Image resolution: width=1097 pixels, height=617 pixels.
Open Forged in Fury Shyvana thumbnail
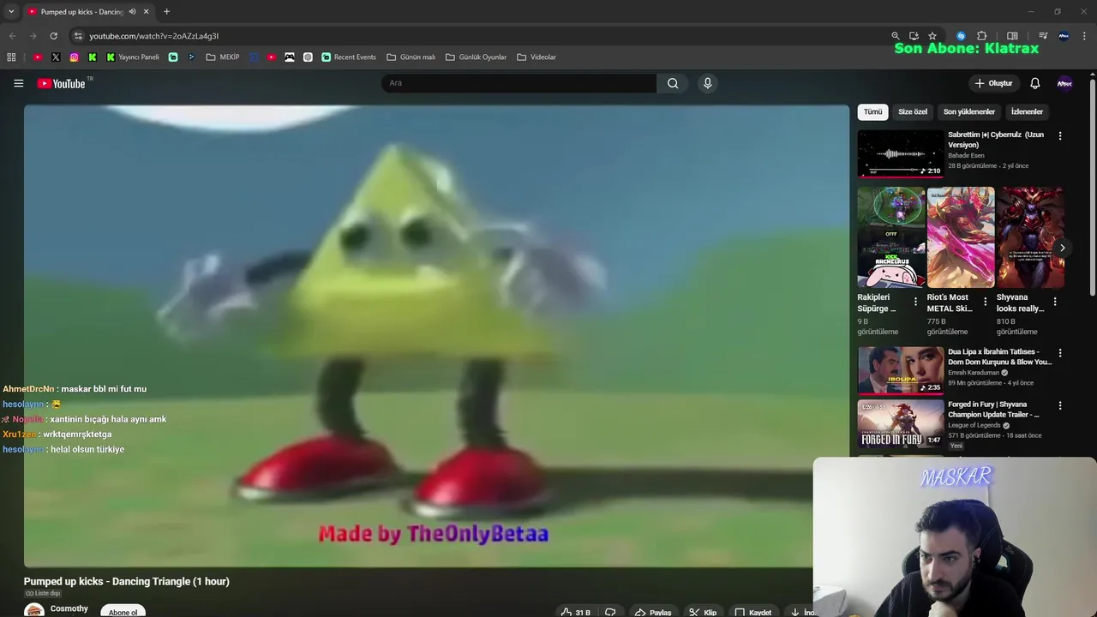coord(901,422)
